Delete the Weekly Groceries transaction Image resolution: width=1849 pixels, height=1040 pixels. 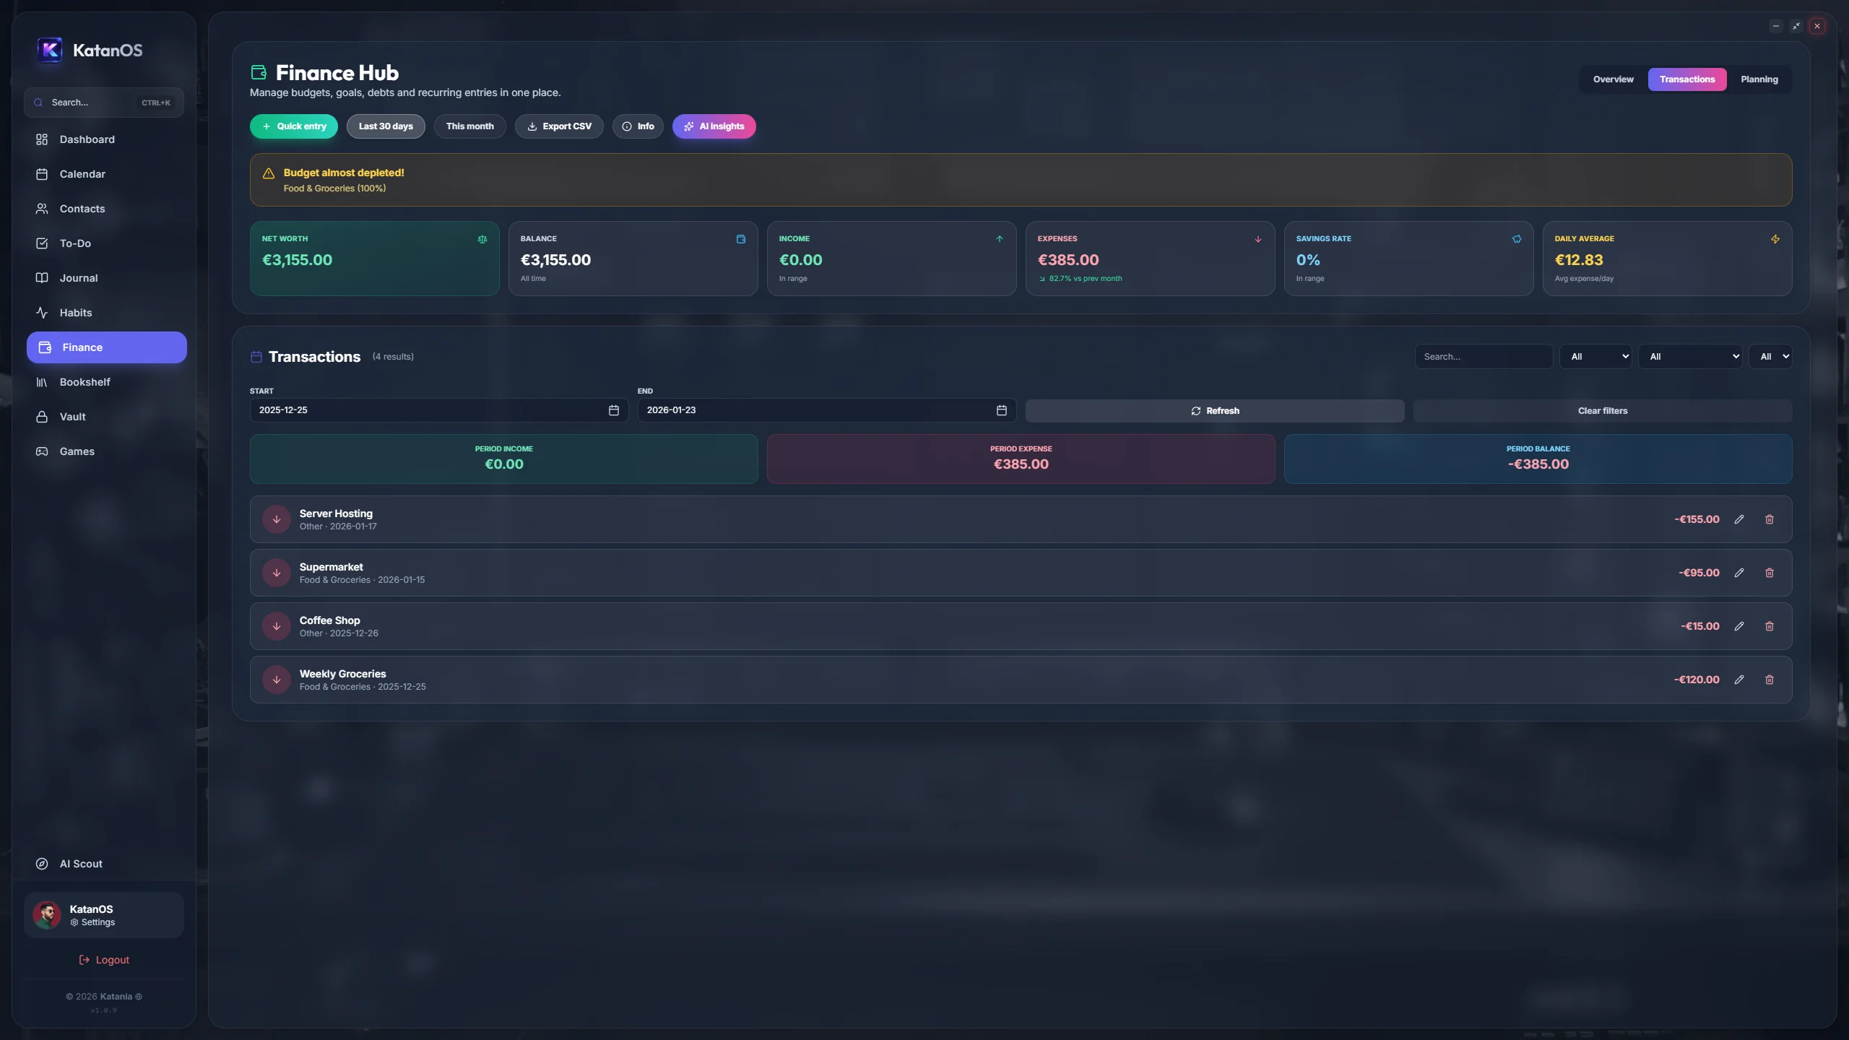click(x=1770, y=680)
